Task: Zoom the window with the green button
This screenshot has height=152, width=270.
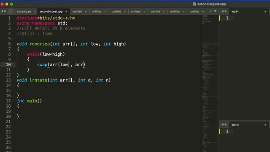Action: pos(11,4)
